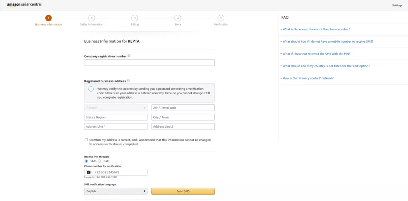Viewport: 408px width, 201px height.
Task: Click step 1 Business Information circle
Action: (x=48, y=18)
